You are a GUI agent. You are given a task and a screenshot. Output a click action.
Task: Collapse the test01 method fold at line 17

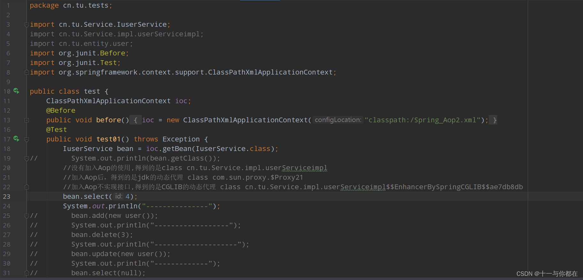[x=27, y=139]
